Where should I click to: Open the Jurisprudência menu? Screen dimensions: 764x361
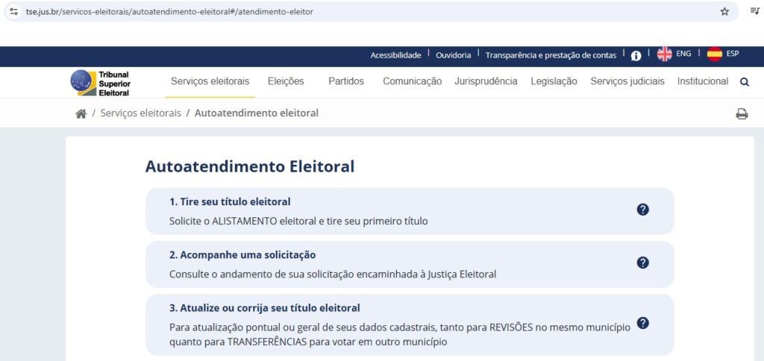tap(486, 81)
